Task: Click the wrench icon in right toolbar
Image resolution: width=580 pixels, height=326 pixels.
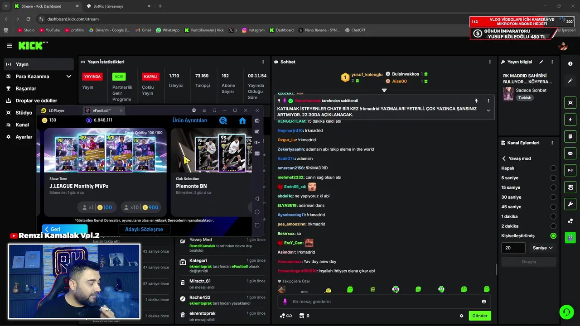Action: (x=570, y=204)
